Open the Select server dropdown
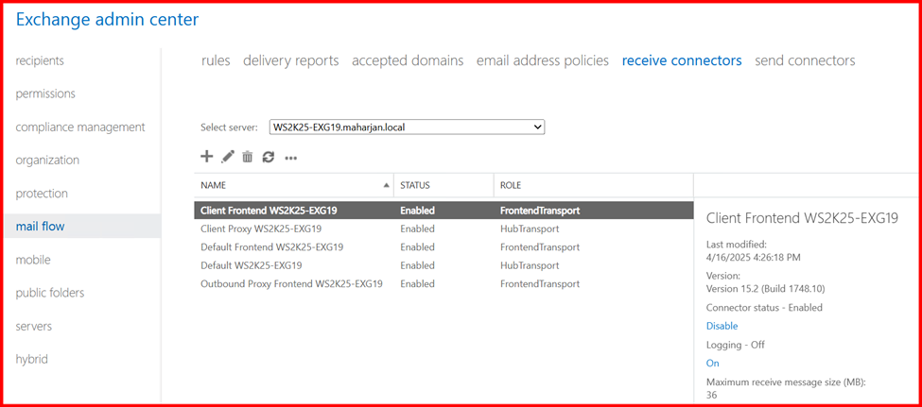Viewport: 922px width, 407px height. [407, 127]
